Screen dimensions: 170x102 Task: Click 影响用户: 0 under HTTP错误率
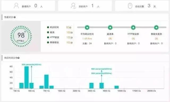coord(133,43)
